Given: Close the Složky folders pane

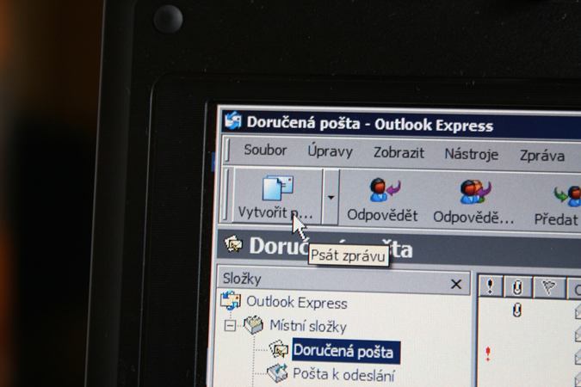Looking at the screenshot, I should [x=456, y=284].
